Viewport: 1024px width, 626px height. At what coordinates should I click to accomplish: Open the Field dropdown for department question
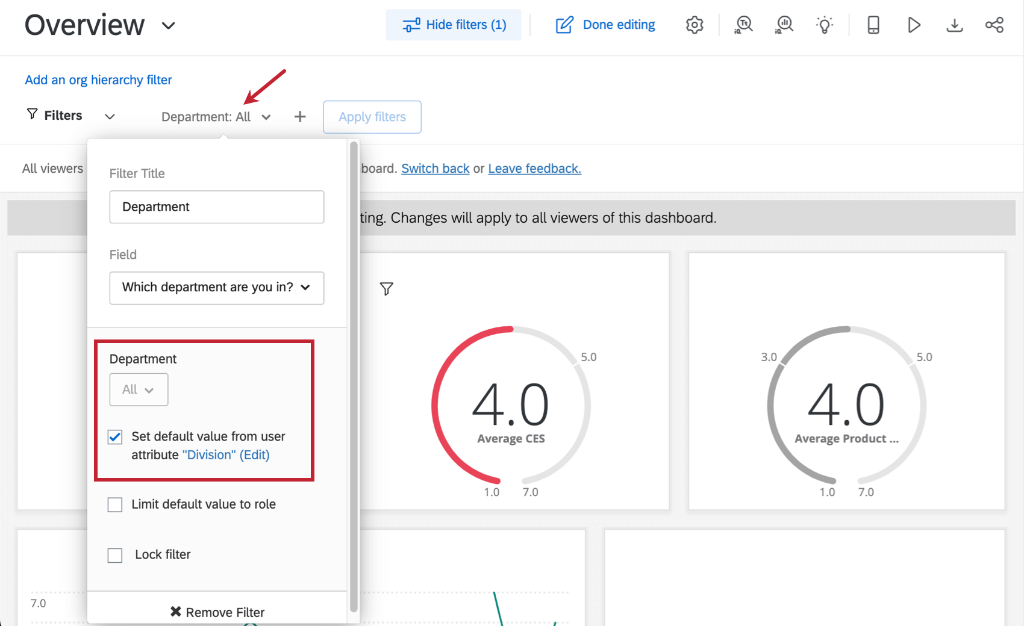(x=216, y=288)
